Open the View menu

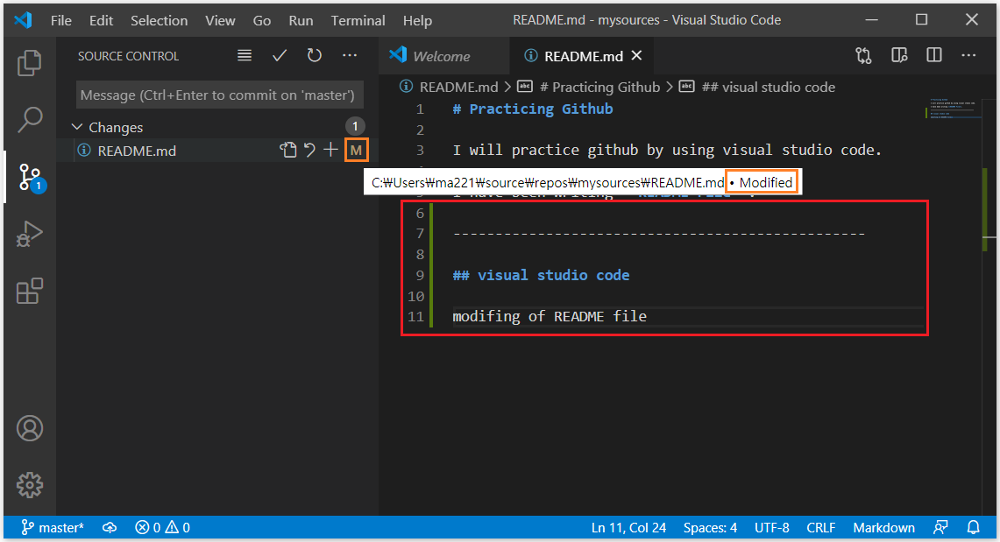220,20
